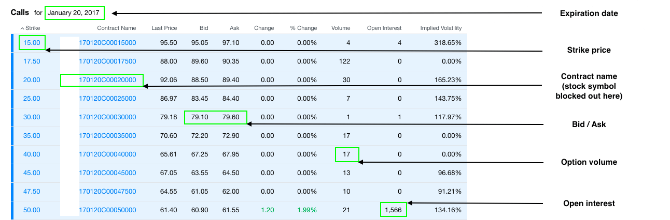
Task: Open contract link 170120C00017500
Action: pyautogui.click(x=107, y=61)
